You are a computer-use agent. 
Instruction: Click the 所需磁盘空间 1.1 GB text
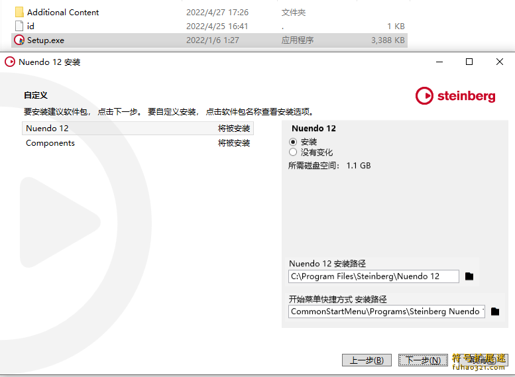329,166
